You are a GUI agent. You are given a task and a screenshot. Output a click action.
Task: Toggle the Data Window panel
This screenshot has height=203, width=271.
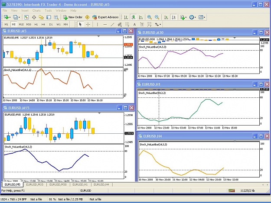(x=34, y=17)
